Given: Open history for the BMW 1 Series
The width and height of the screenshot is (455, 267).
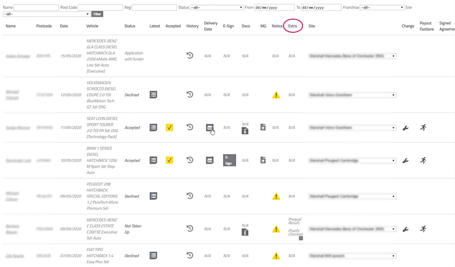Looking at the screenshot, I should click(x=190, y=160).
